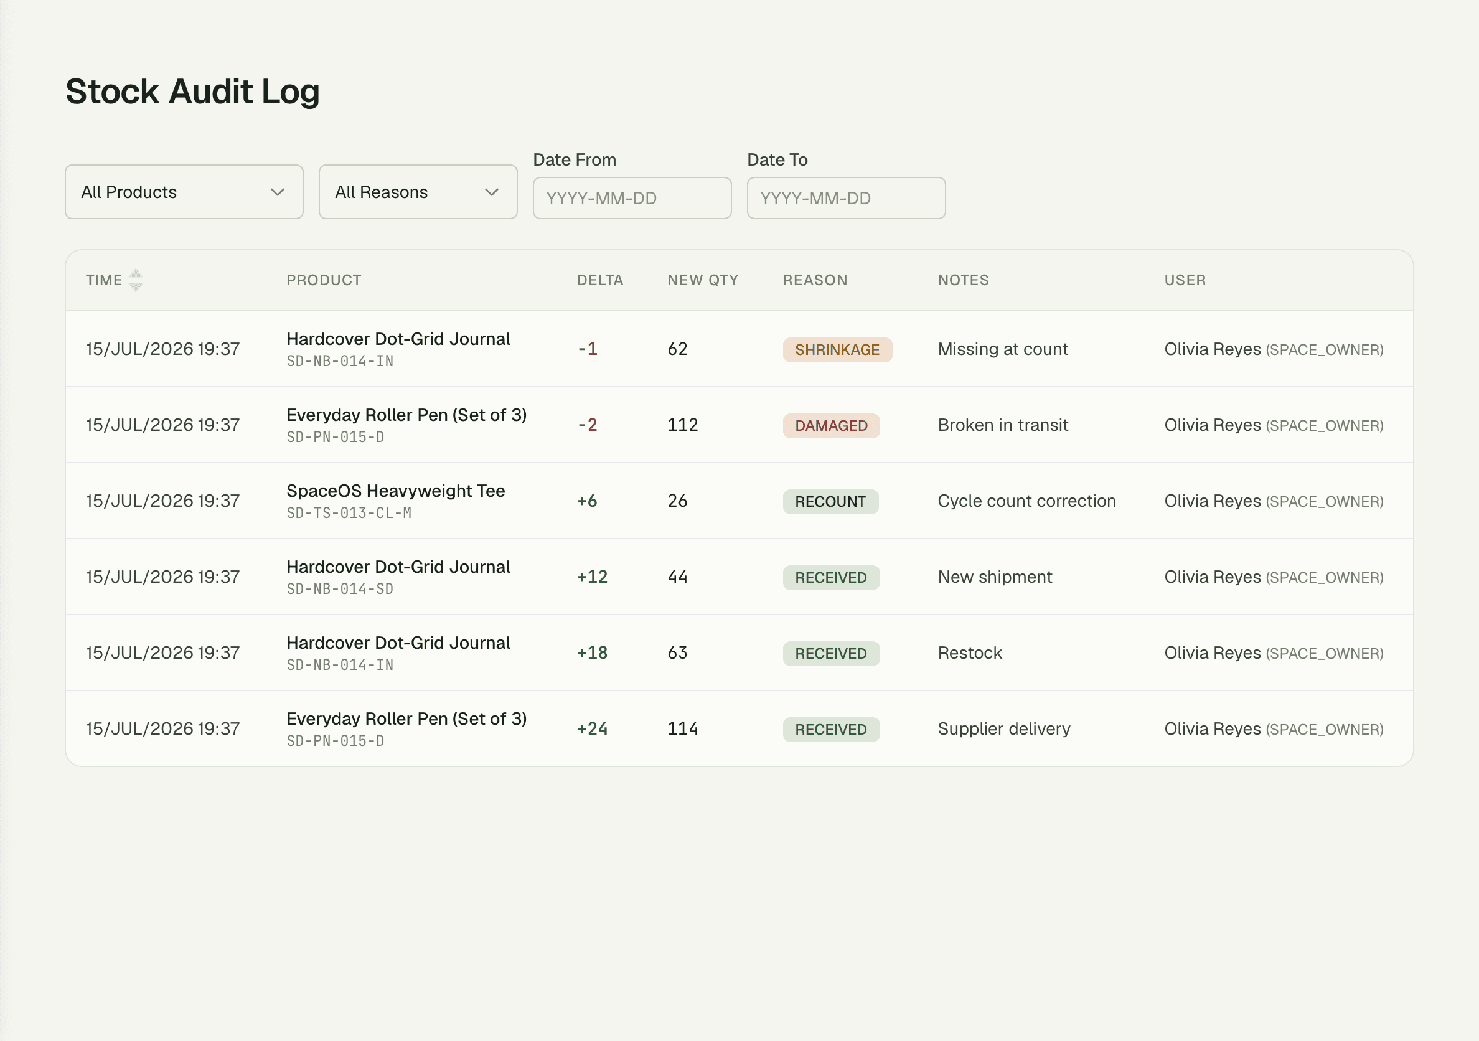Click RECEIVED badge in Supplier delivery row

coord(831,730)
